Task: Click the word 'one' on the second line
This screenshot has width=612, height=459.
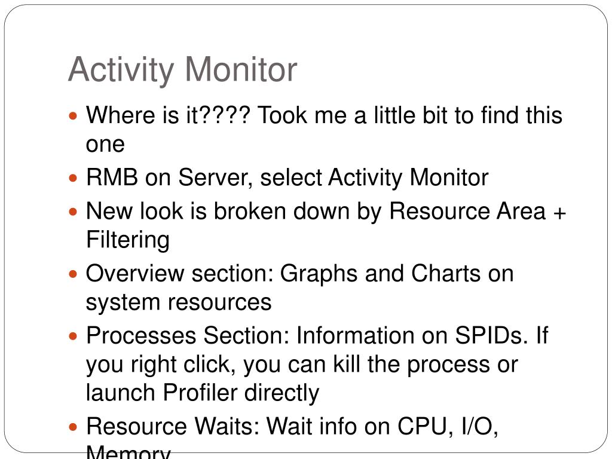Action: pyautogui.click(x=105, y=145)
